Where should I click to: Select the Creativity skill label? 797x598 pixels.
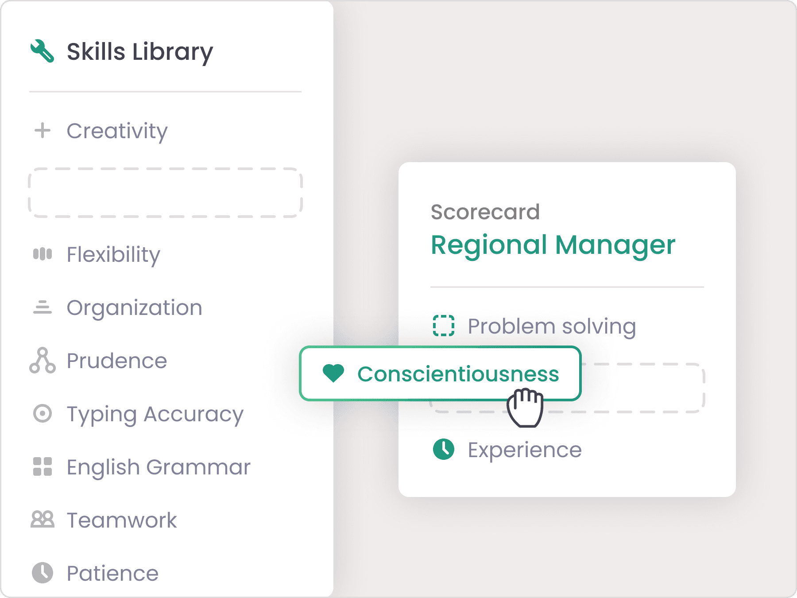click(x=117, y=131)
